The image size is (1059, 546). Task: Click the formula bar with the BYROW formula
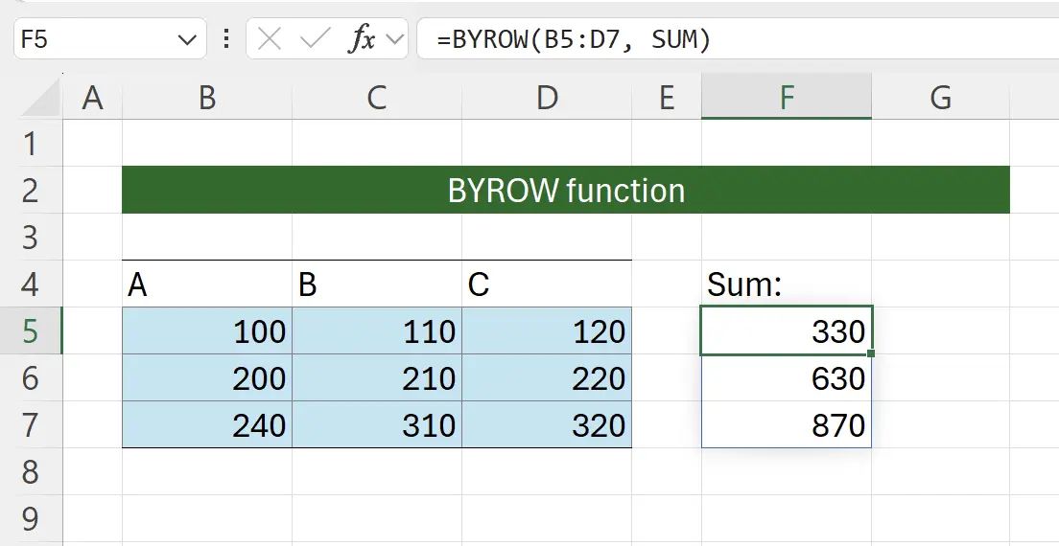[x=738, y=39]
